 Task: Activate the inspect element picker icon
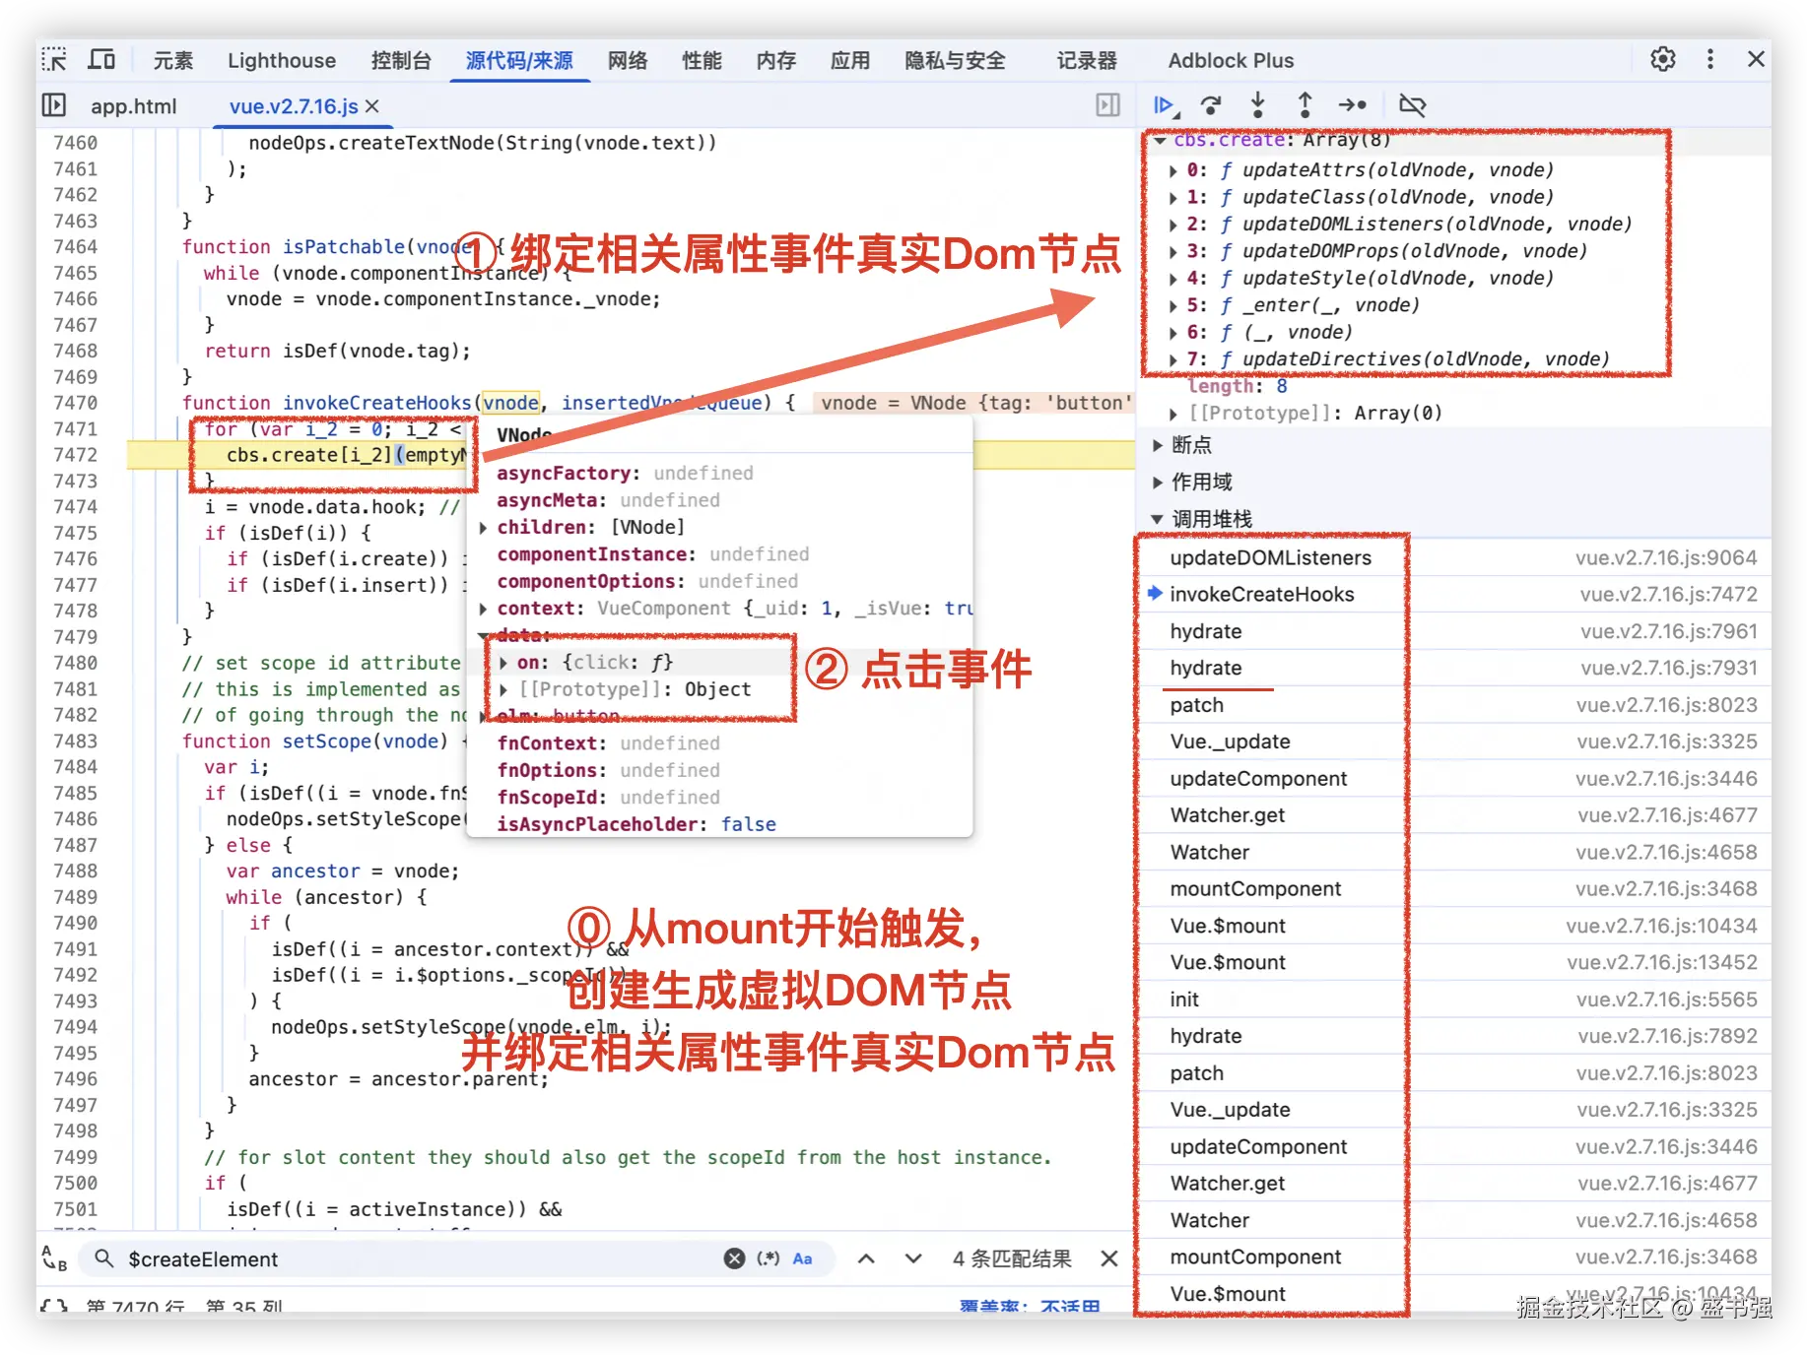pyautogui.click(x=54, y=60)
